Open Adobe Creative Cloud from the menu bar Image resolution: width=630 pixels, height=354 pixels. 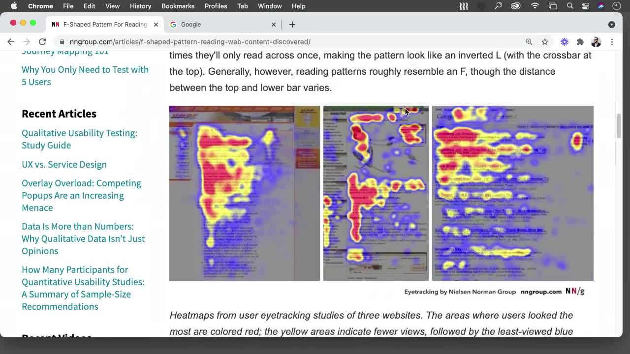[515, 6]
